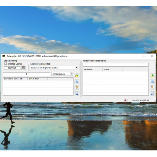Viewport: 157px width, 157px height.
Task: Click Parameter column header
Action: coord(93,70)
